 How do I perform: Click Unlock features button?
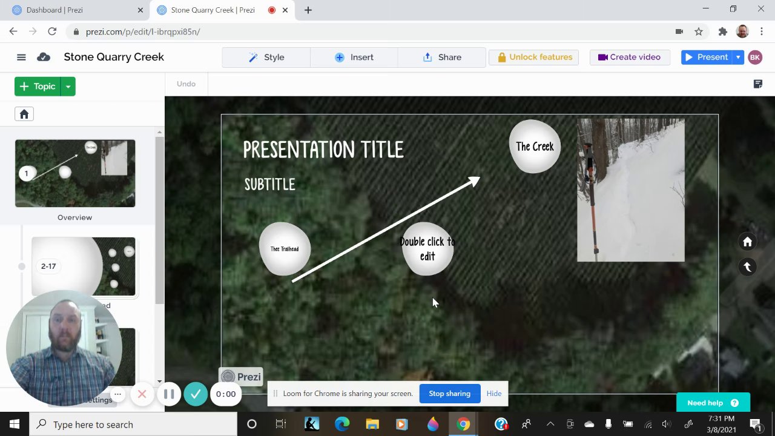tap(533, 57)
